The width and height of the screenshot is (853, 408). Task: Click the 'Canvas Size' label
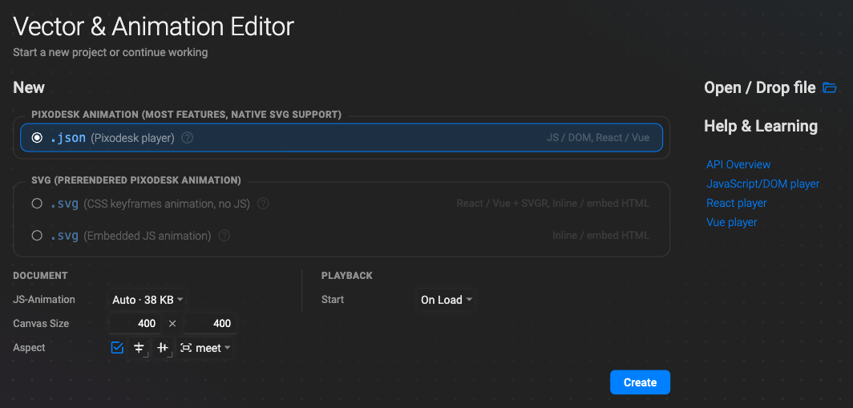click(41, 323)
